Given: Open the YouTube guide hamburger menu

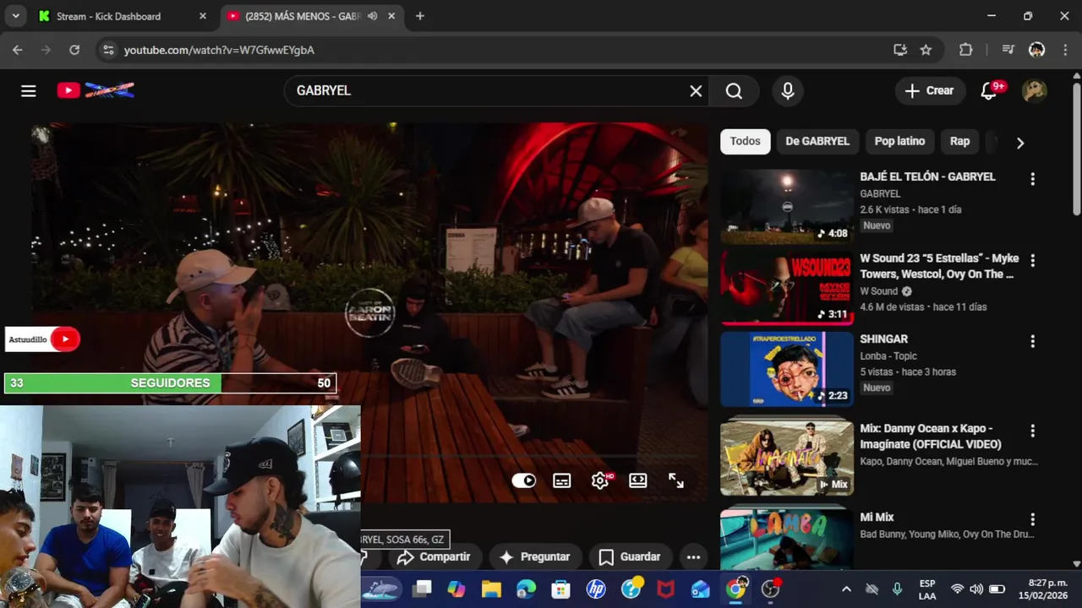Looking at the screenshot, I should click(x=29, y=91).
